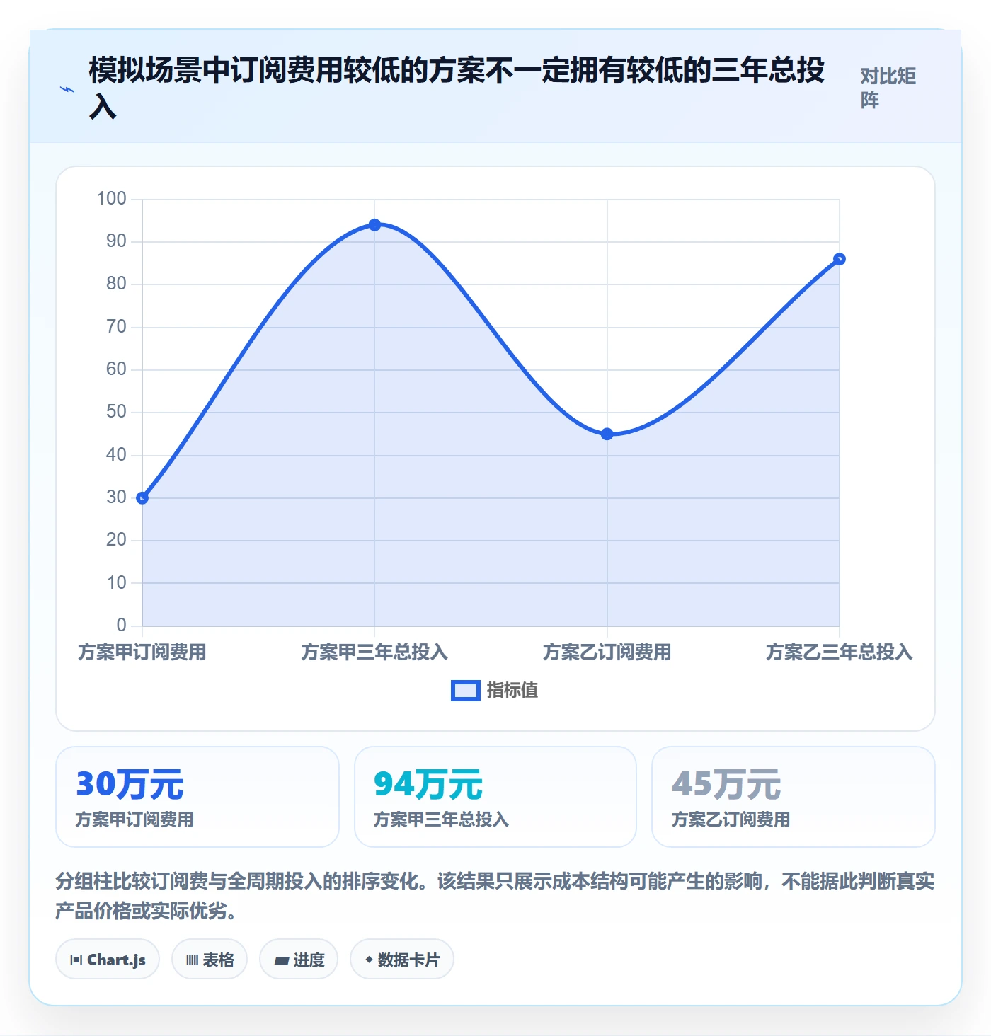Click the 指标值 legend label
Screen dimensions: 991x1036
[x=512, y=690]
